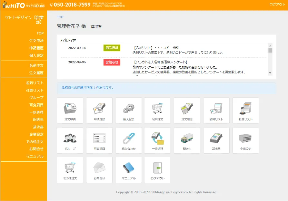288x201 pixels.
Task: Open the 注文申請 (order request) icon
Action: pos(70,110)
